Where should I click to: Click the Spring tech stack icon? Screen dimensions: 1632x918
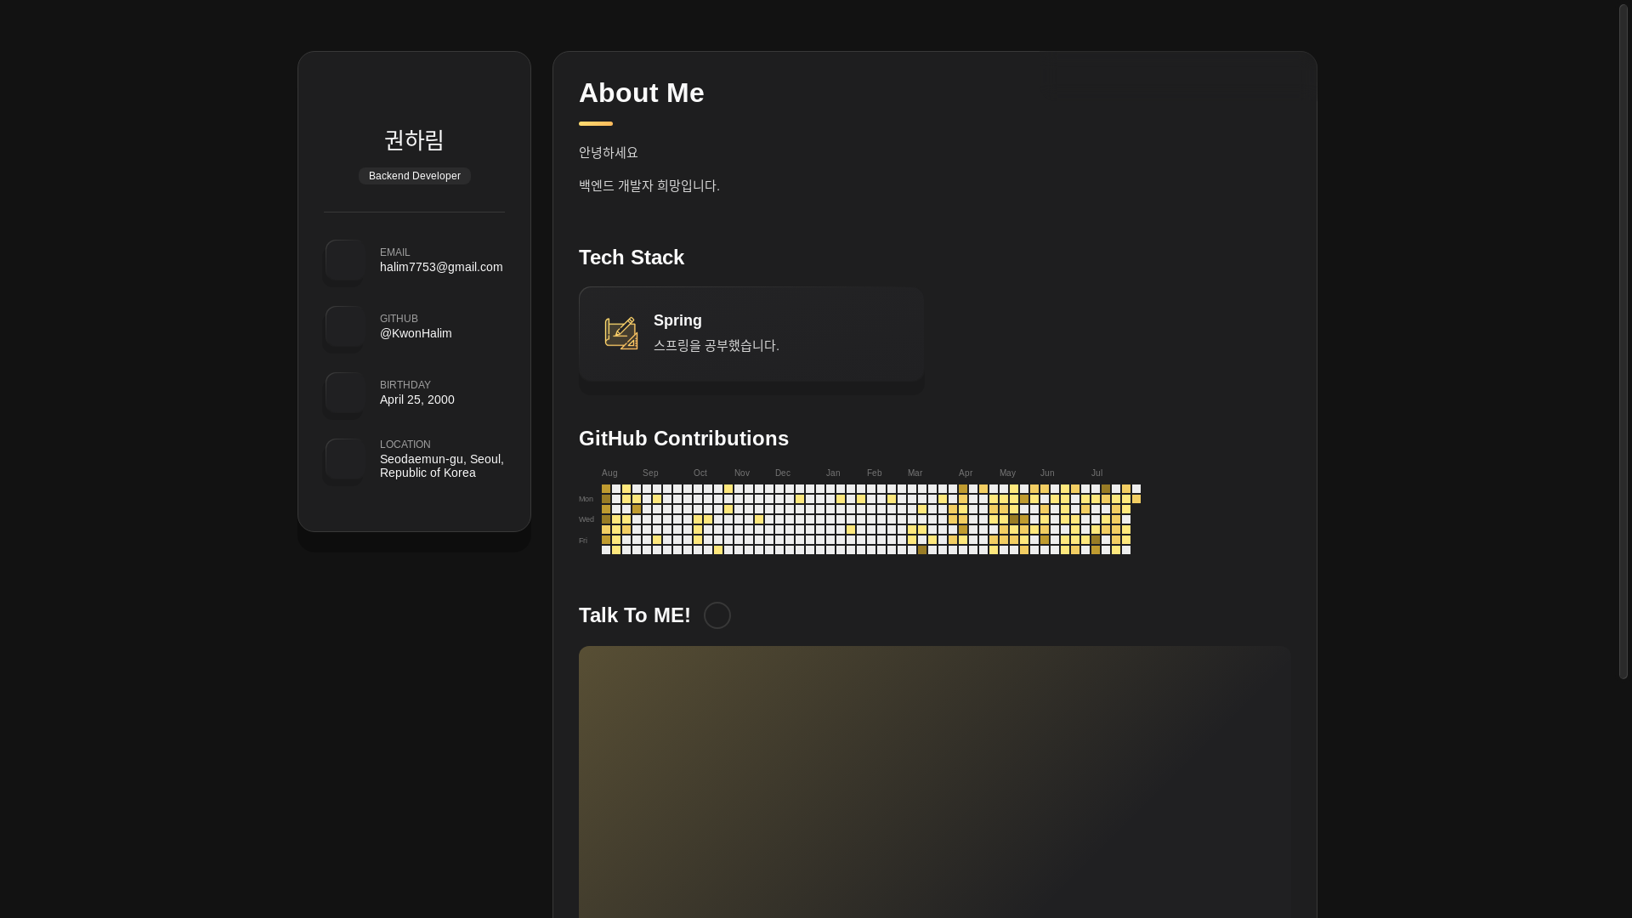[x=621, y=333]
